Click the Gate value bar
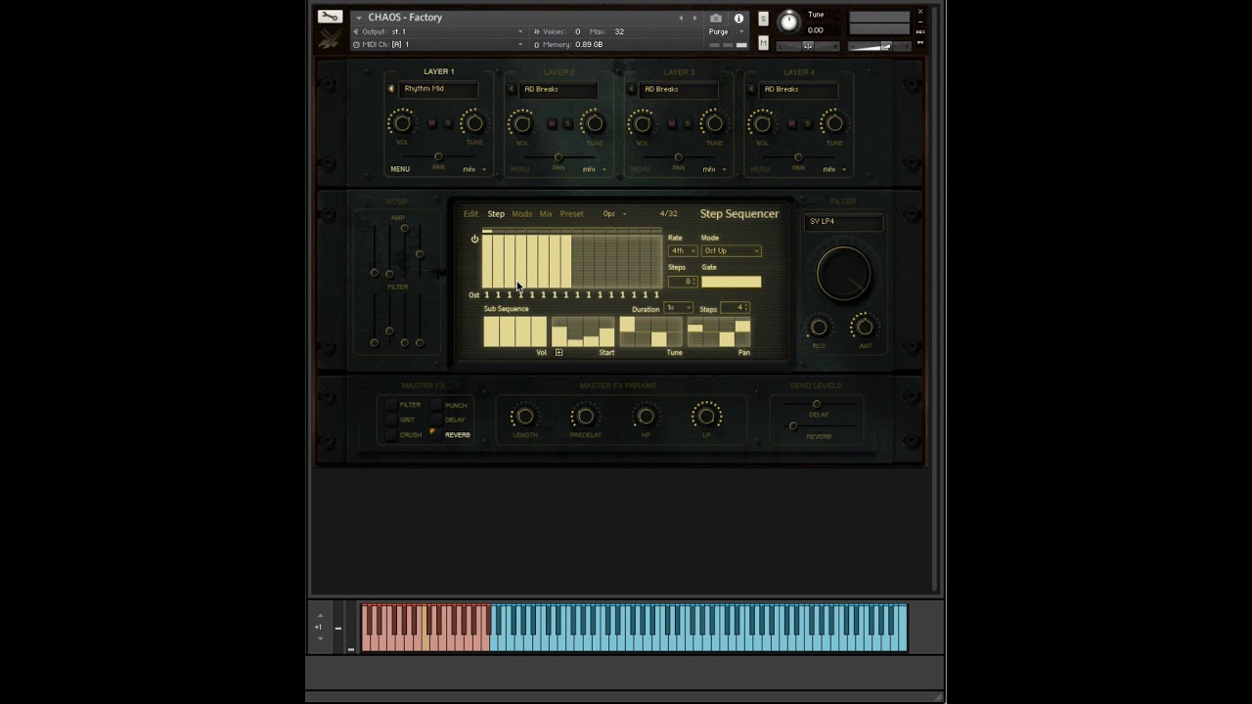Image resolution: width=1252 pixels, height=704 pixels. click(x=731, y=282)
